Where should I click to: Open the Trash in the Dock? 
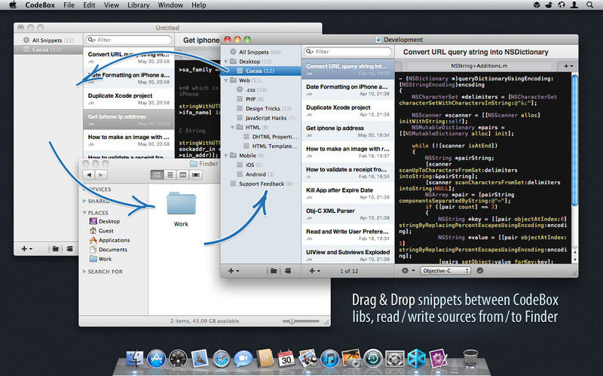(470, 359)
